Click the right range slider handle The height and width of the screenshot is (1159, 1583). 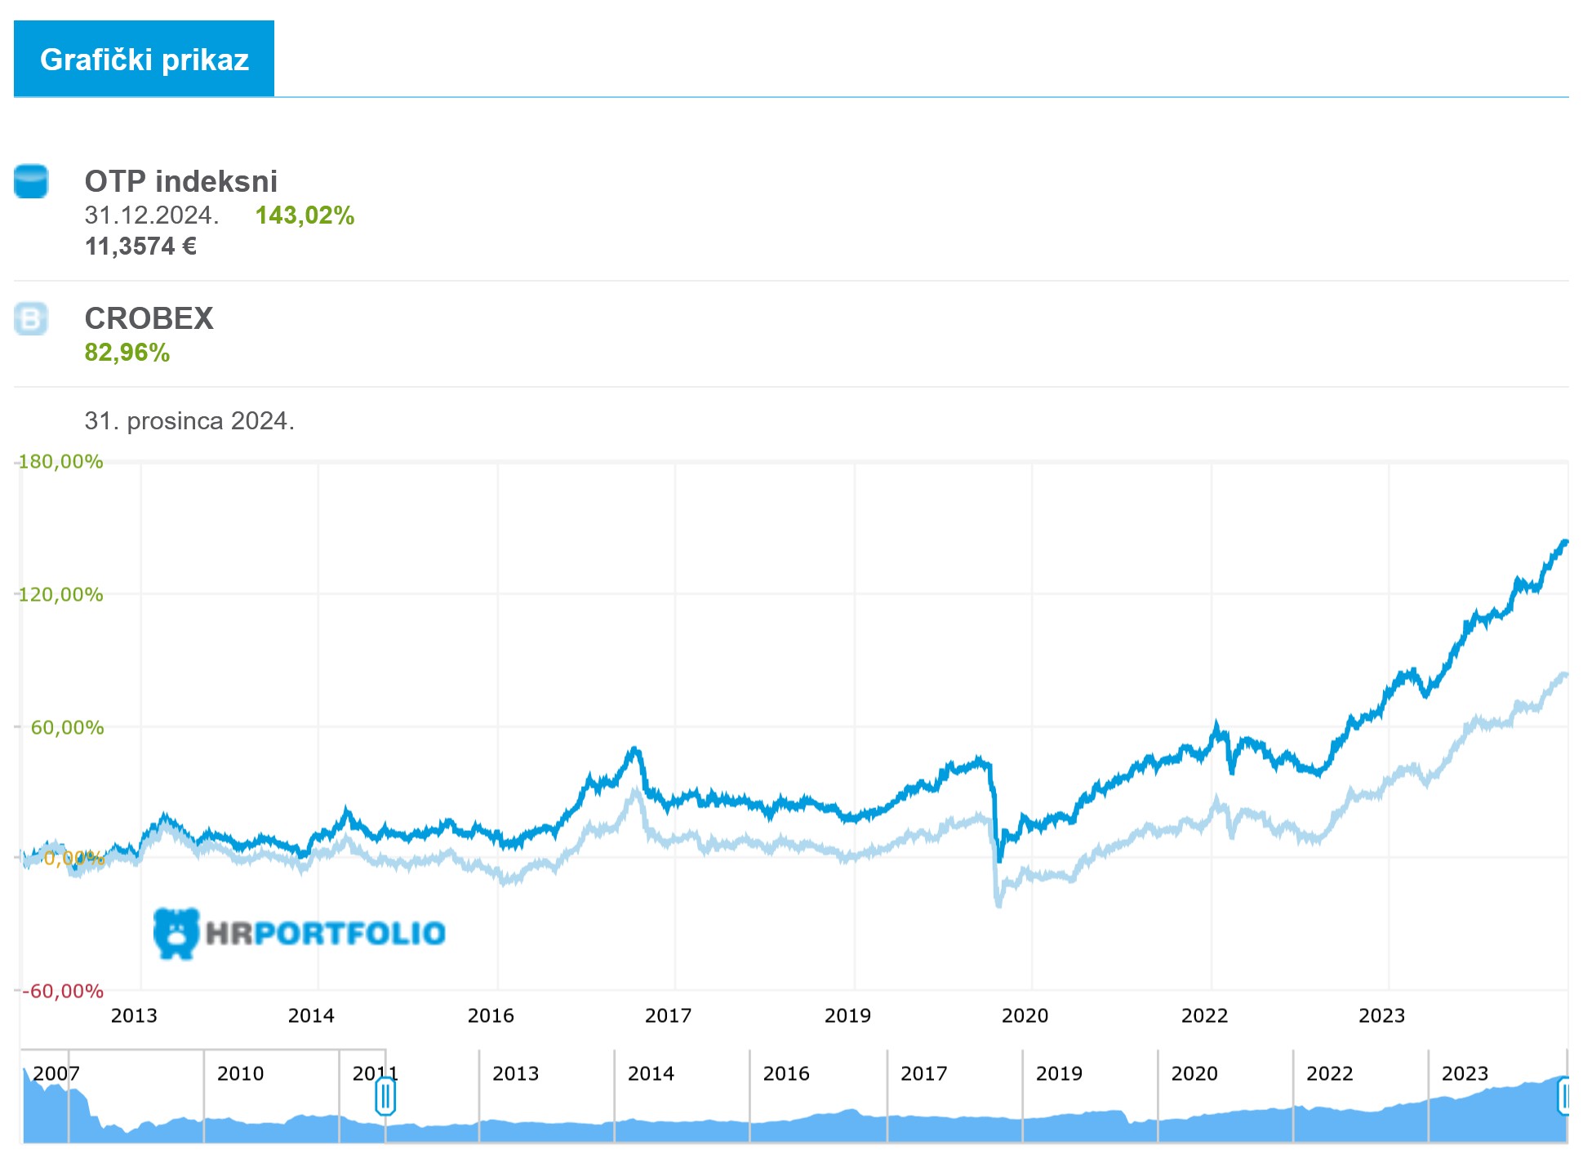pyautogui.click(x=1564, y=1096)
